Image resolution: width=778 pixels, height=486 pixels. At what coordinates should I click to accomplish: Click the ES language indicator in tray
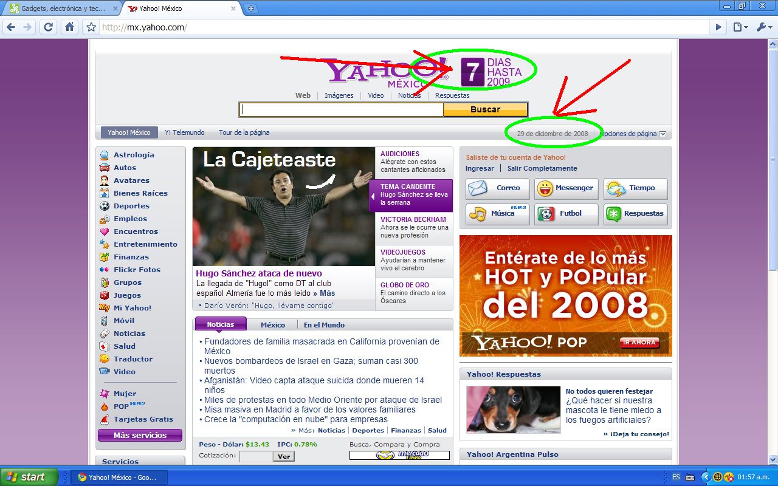[676, 477]
